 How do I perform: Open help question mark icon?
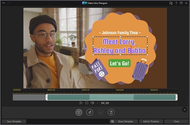click(176, 3)
